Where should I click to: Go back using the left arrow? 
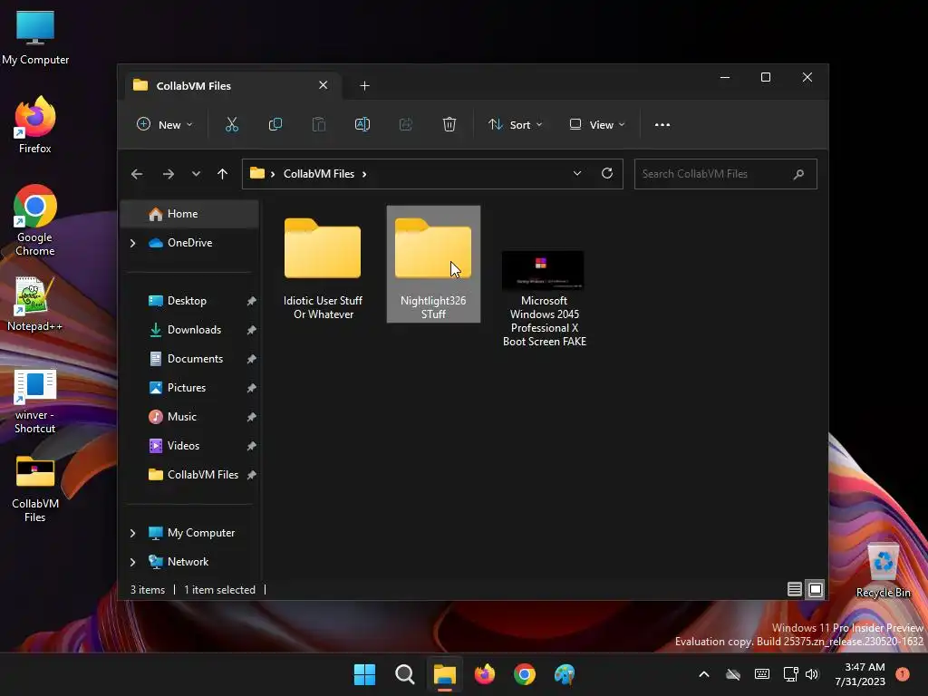pyautogui.click(x=137, y=174)
